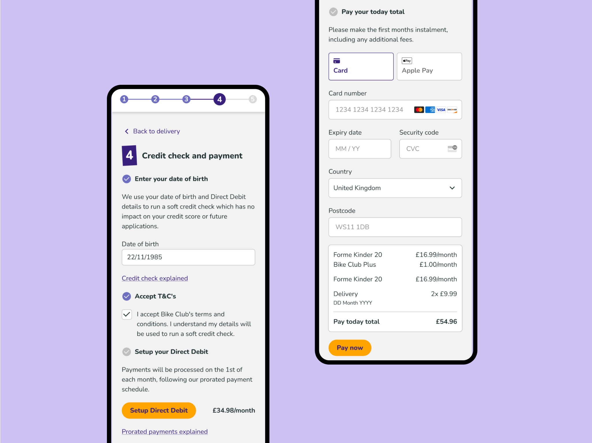Screen dimensions: 592x443
Task: Click the Card payment method icon
Action: [x=337, y=61]
